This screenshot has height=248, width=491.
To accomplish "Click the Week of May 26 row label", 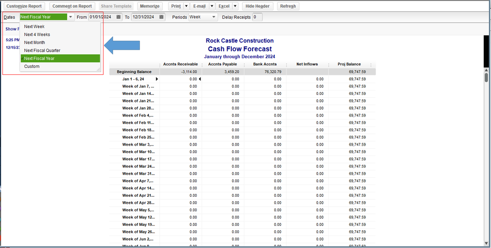I will click(138, 232).
